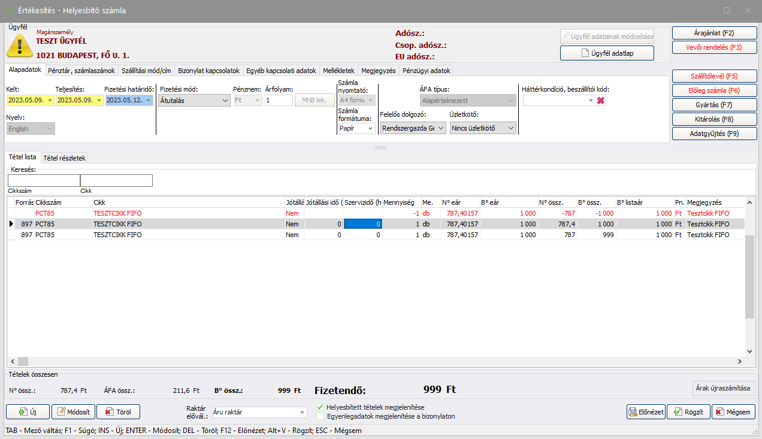Open the Fizetési határidő date picker
Screen dimensions: 762x439
pos(148,101)
